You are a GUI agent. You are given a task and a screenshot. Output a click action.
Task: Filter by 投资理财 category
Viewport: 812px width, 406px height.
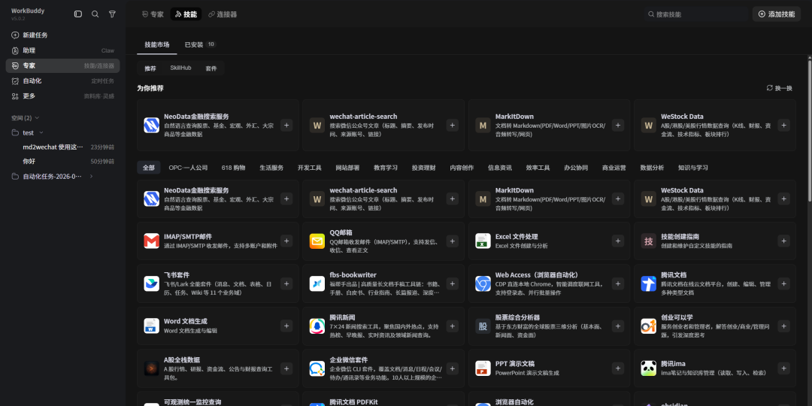pyautogui.click(x=423, y=168)
